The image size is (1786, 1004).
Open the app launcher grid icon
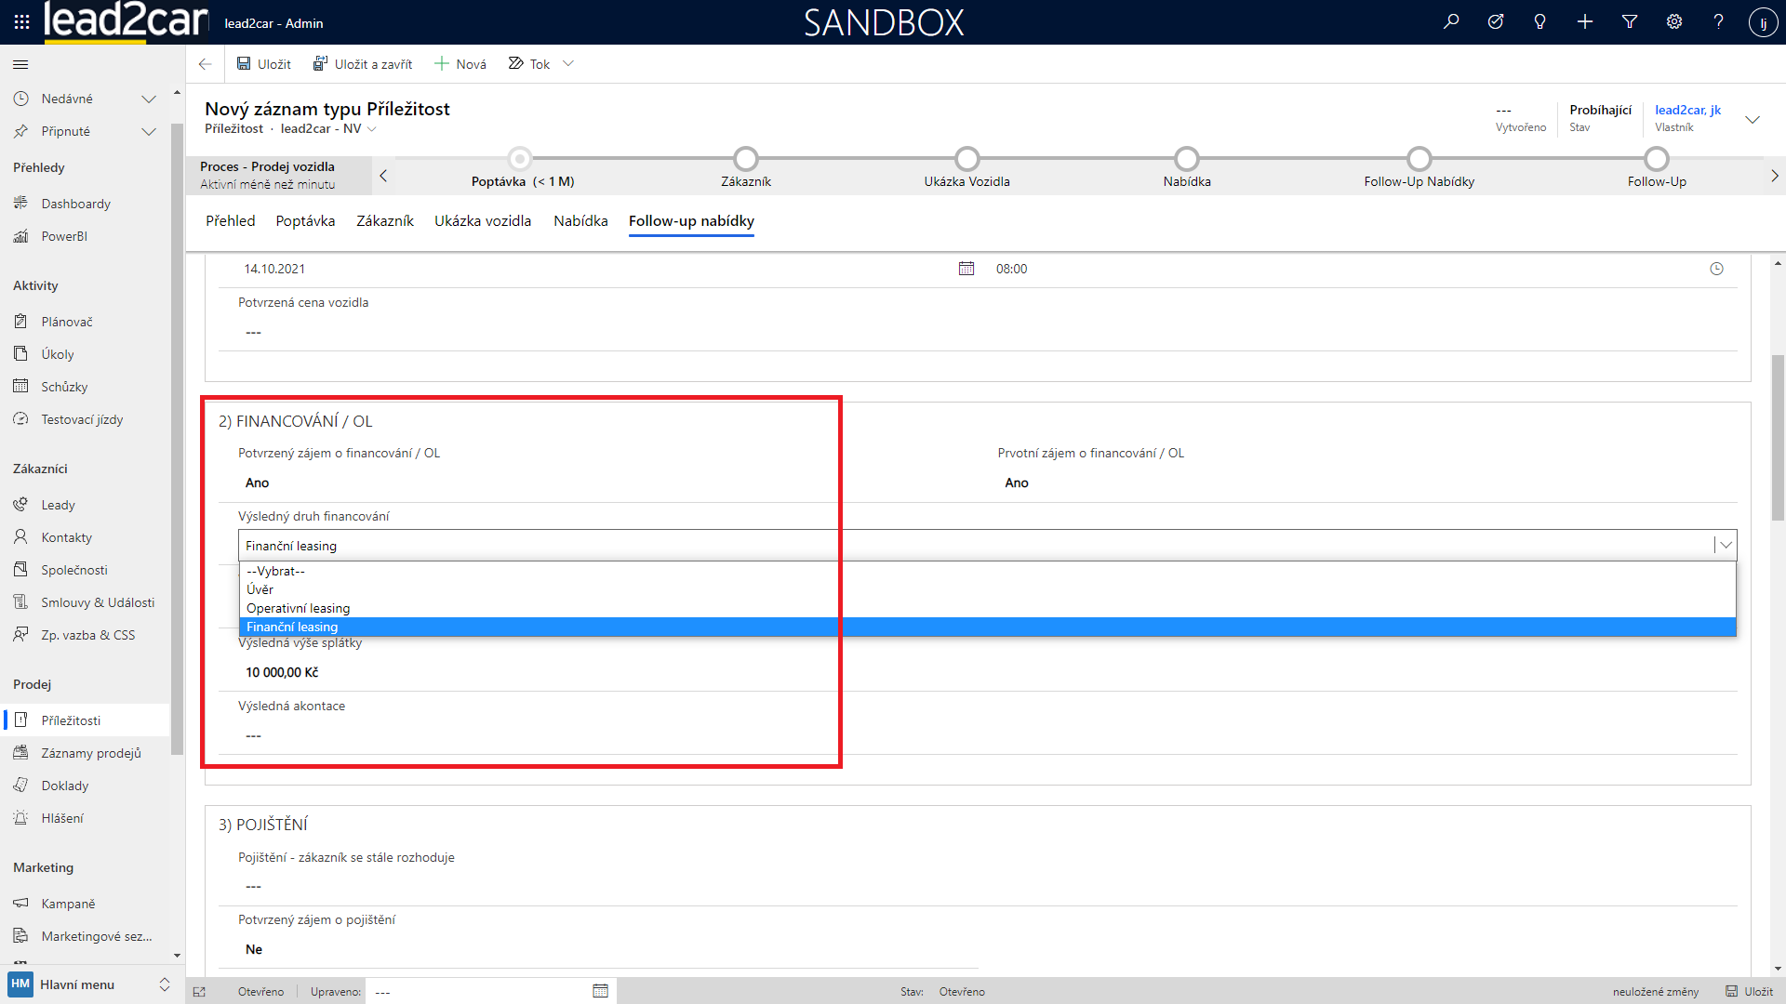pos(21,21)
